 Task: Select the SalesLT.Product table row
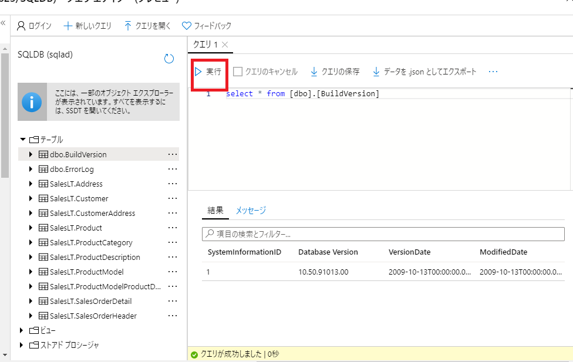99,228
